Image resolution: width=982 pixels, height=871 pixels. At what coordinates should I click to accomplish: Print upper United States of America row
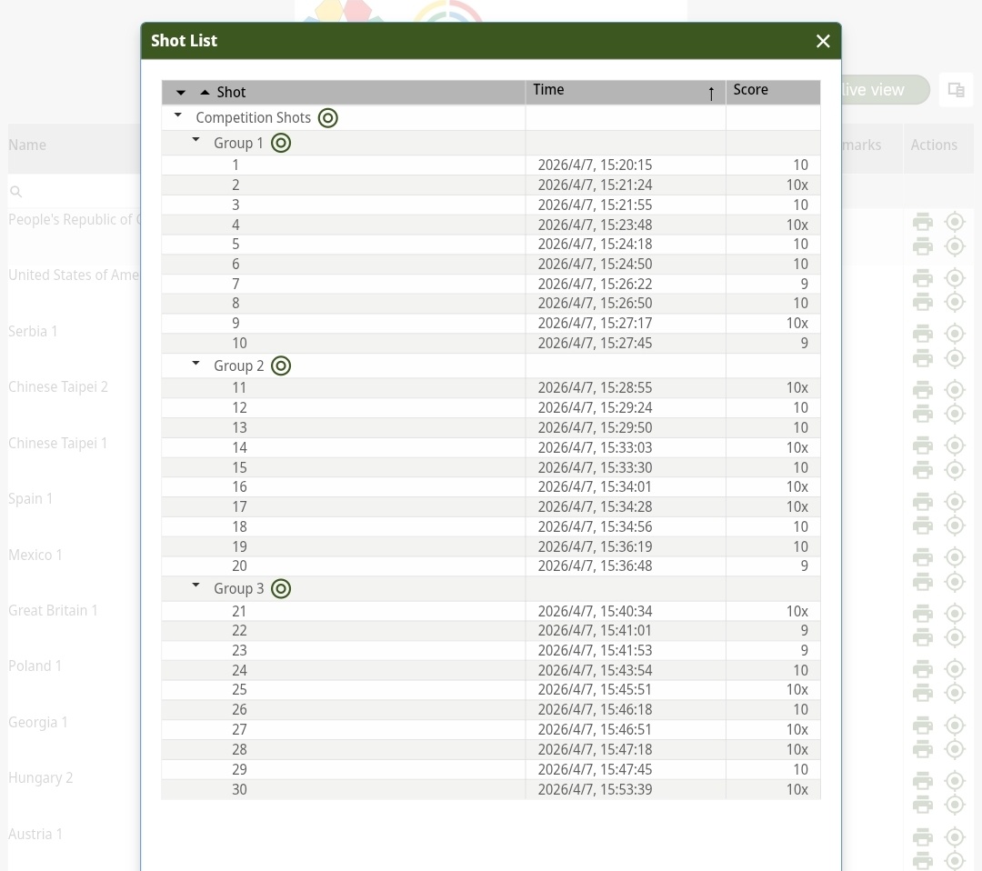923,277
